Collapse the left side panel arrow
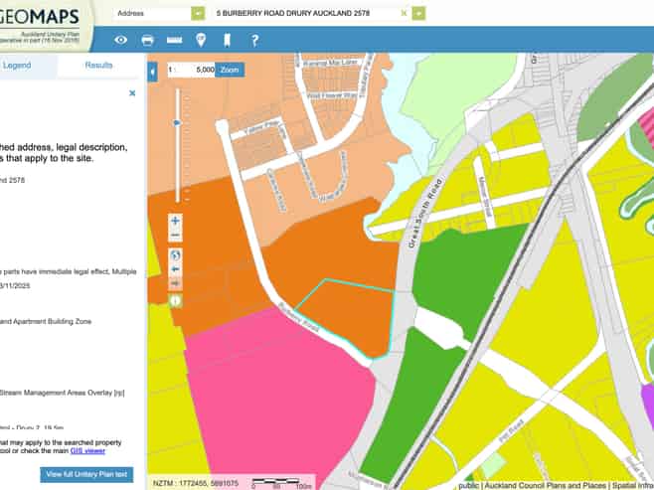This screenshot has height=490, width=654. 152,73
